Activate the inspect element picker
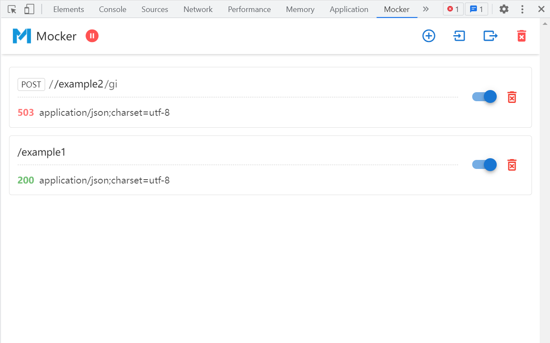 [12, 9]
